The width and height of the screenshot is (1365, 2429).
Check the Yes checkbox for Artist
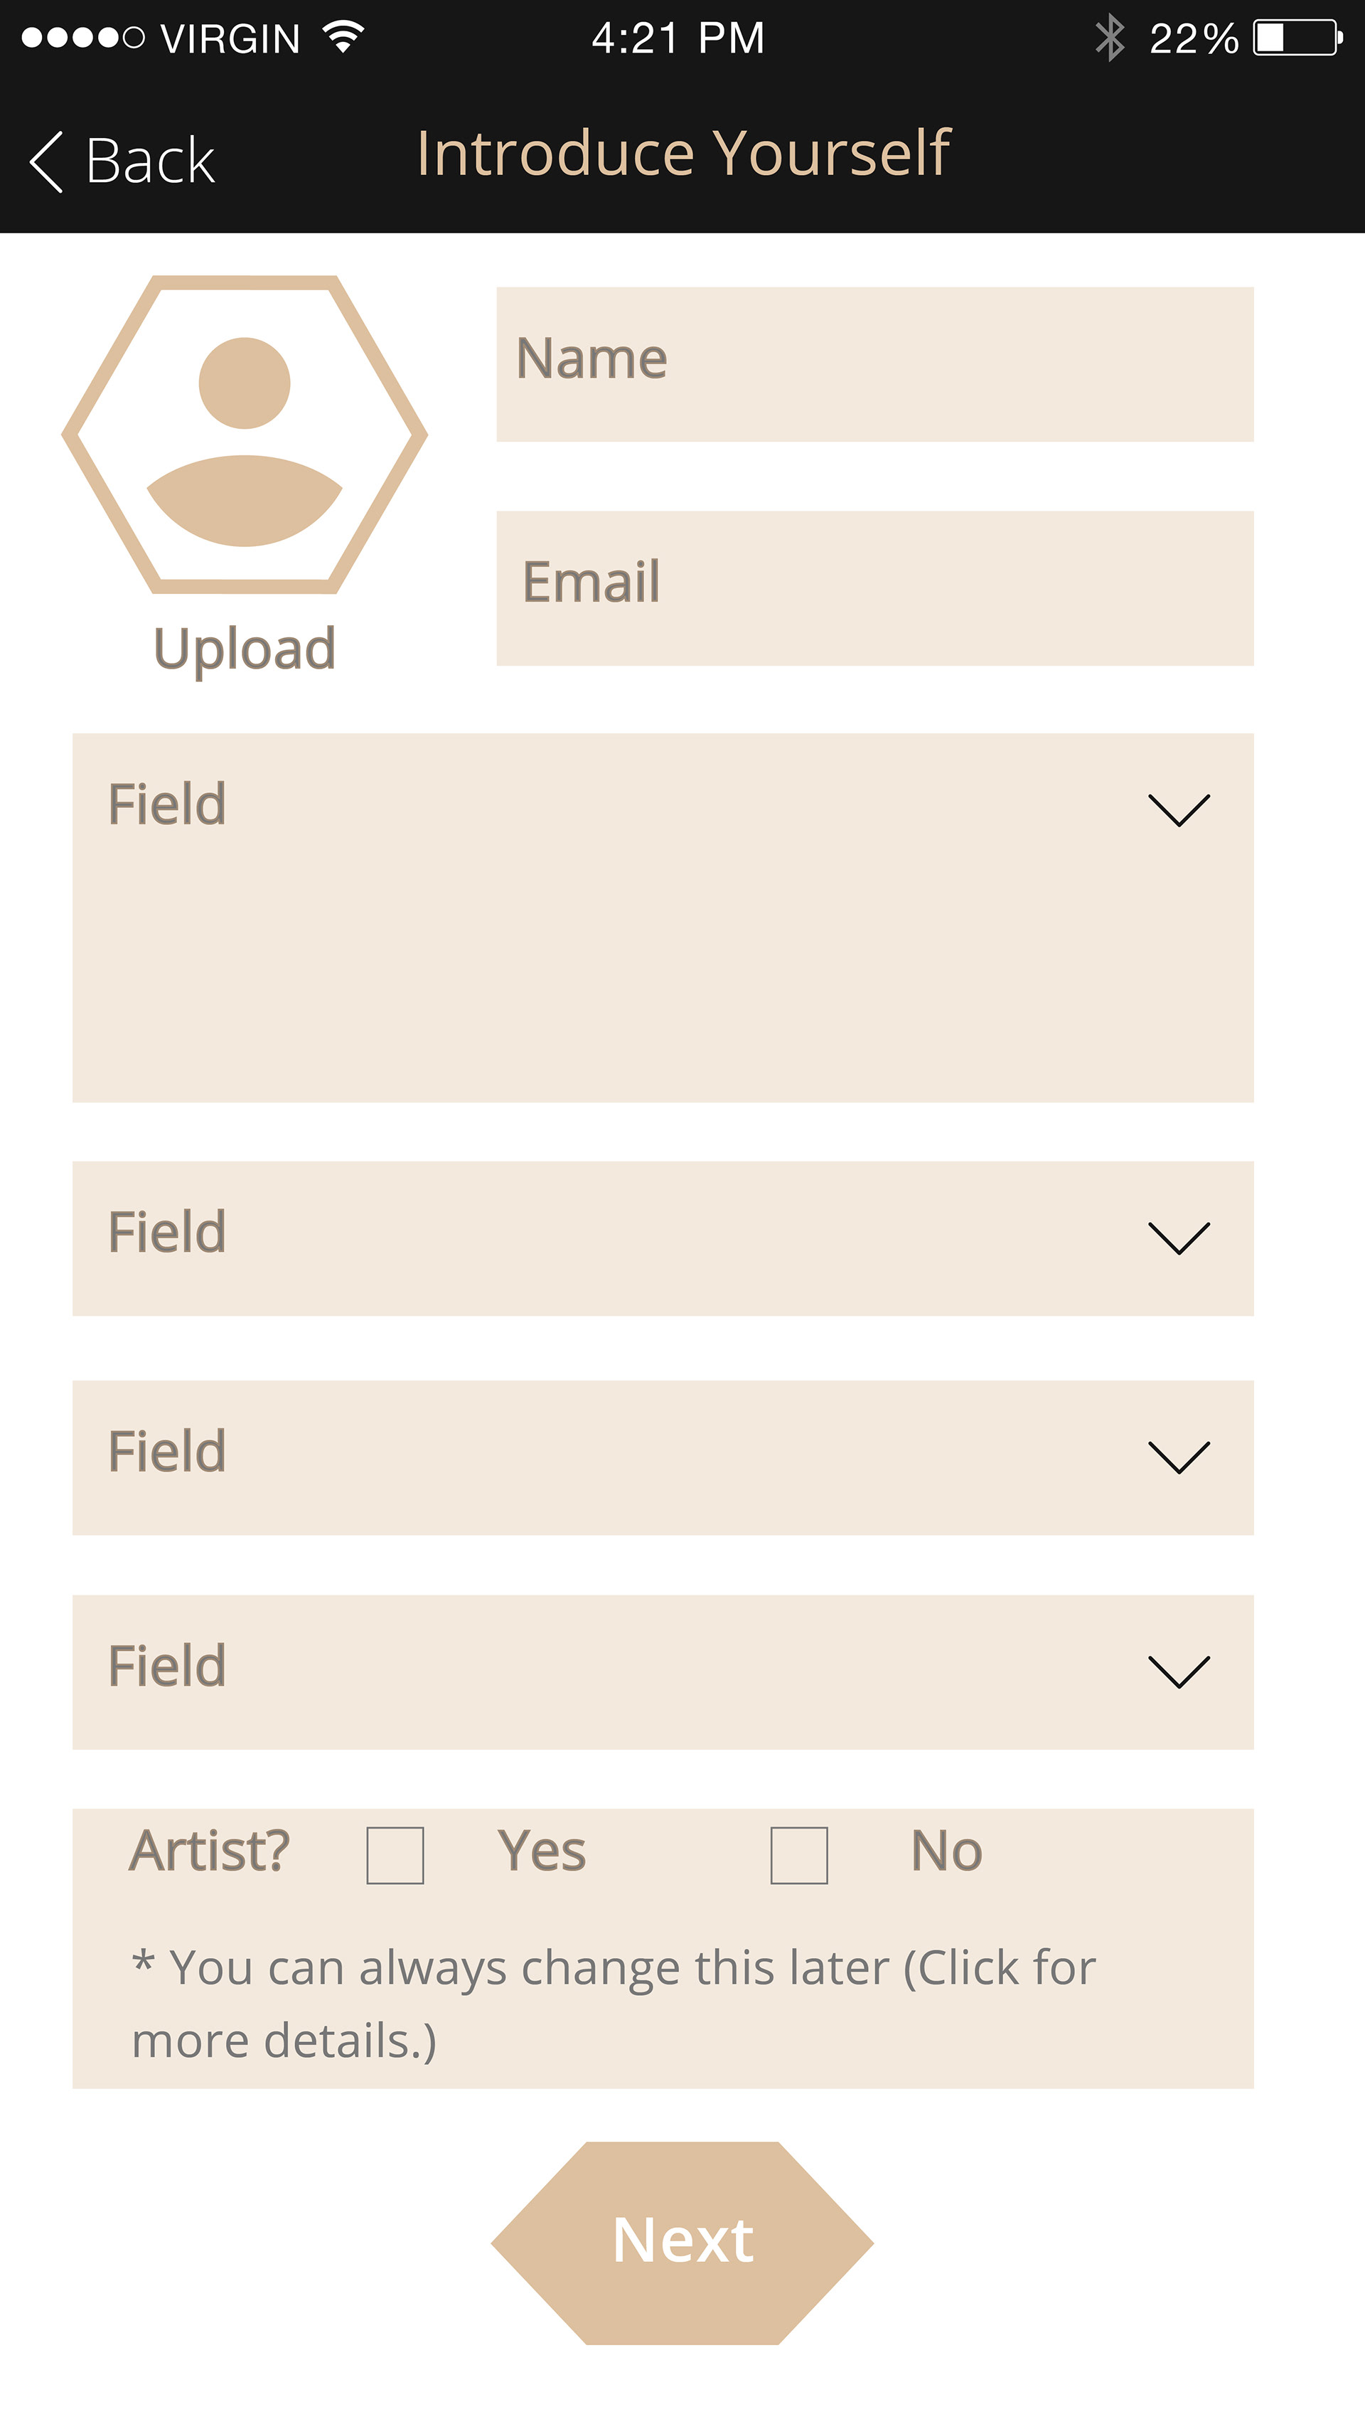[395, 1855]
